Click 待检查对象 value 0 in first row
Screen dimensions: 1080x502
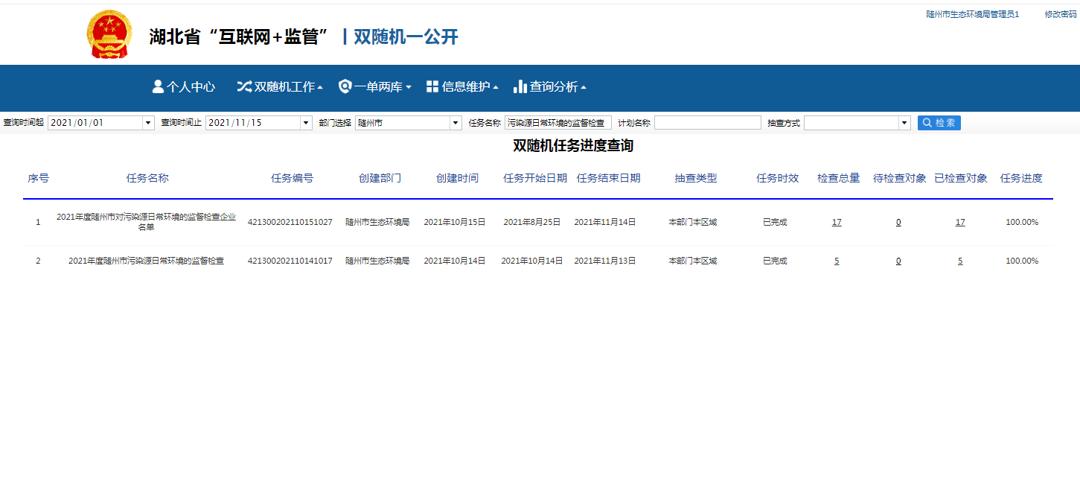[x=898, y=222]
